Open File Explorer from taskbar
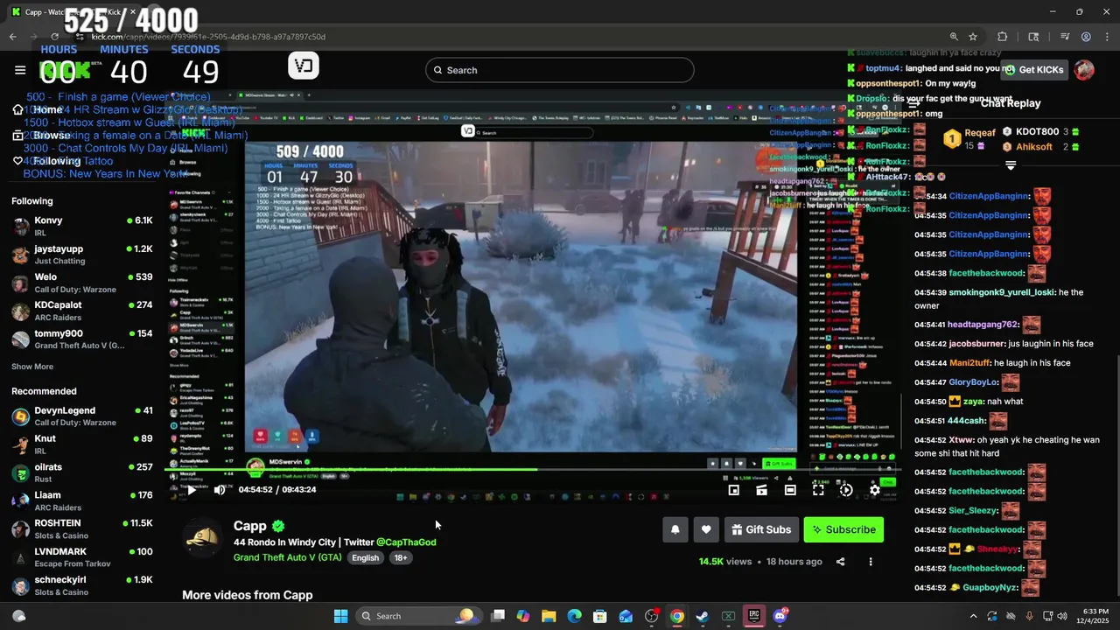This screenshot has width=1120, height=630. [x=549, y=616]
